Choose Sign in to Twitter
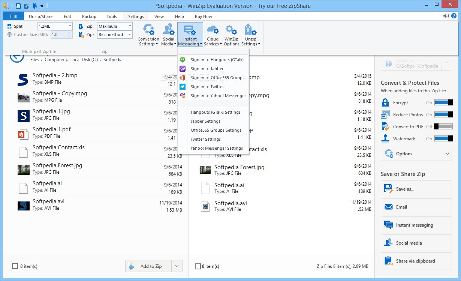Viewport: 461px width, 281px height. click(213, 87)
